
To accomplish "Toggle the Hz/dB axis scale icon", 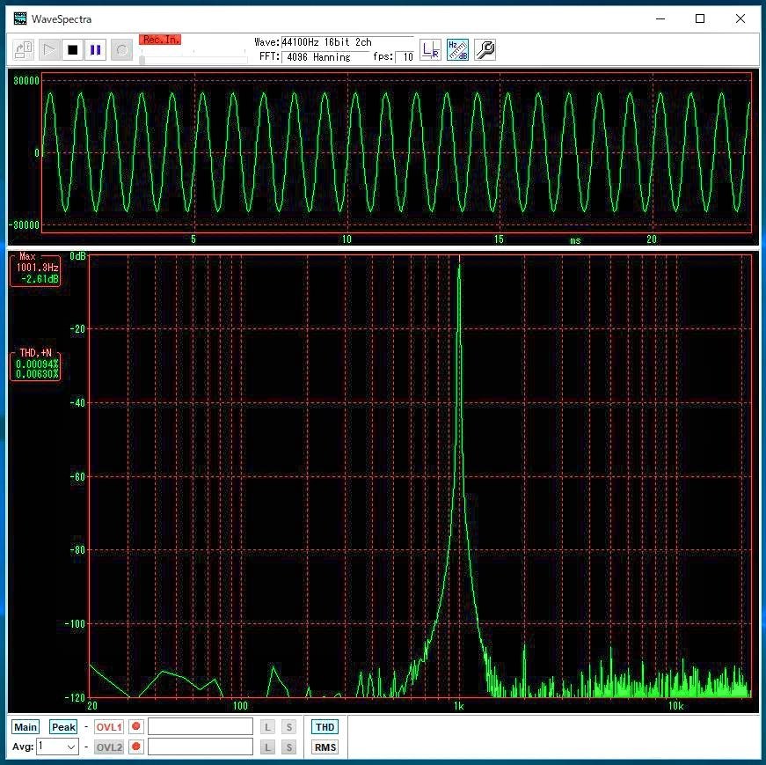I will coord(457,50).
